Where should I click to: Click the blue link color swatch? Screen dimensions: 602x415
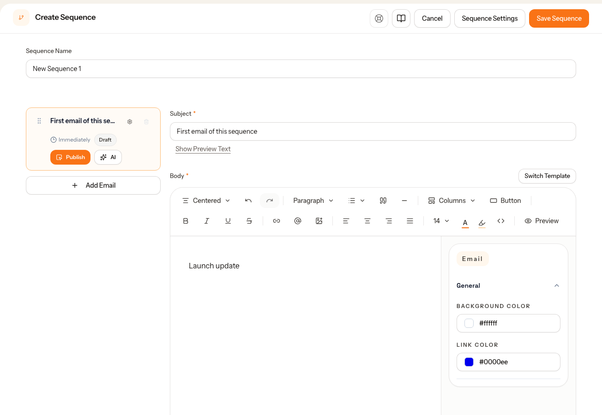tap(469, 362)
